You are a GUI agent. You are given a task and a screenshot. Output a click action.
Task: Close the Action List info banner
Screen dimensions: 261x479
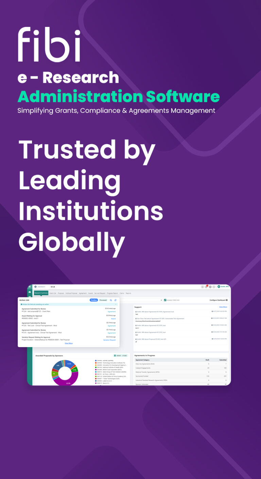(116, 304)
